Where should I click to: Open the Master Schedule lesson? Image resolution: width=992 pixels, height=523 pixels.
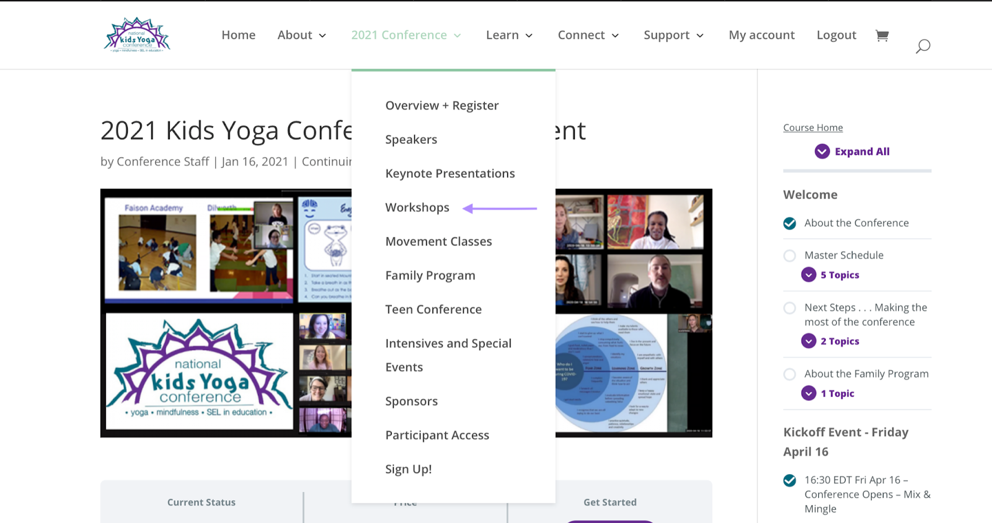pos(844,255)
